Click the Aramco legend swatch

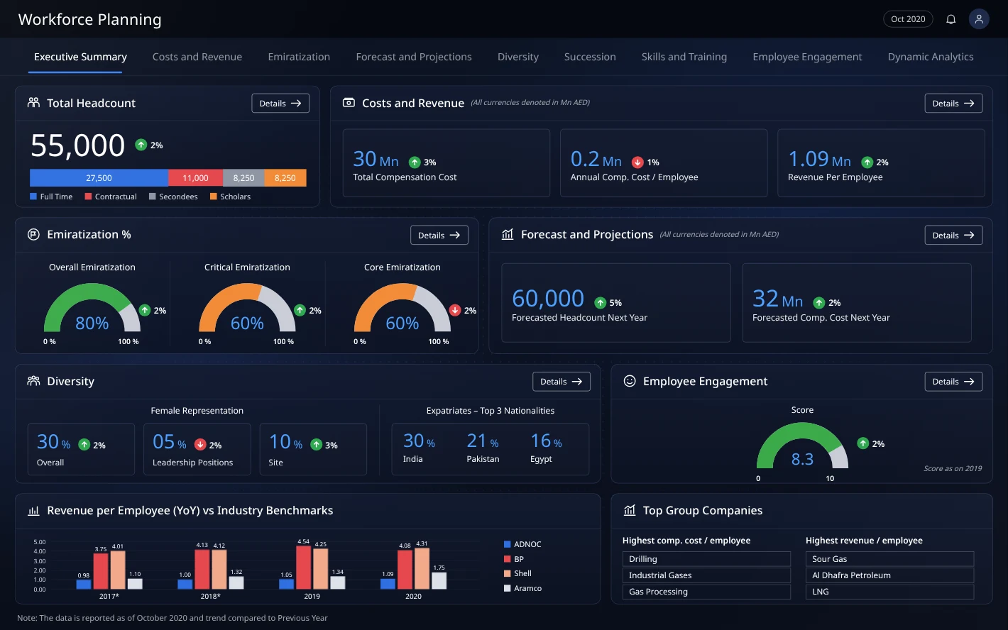[x=507, y=588]
